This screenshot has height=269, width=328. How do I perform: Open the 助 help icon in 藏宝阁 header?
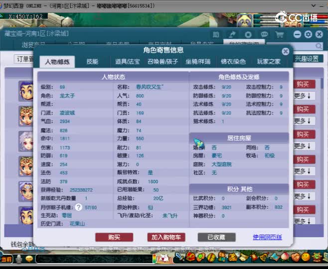click(x=216, y=34)
